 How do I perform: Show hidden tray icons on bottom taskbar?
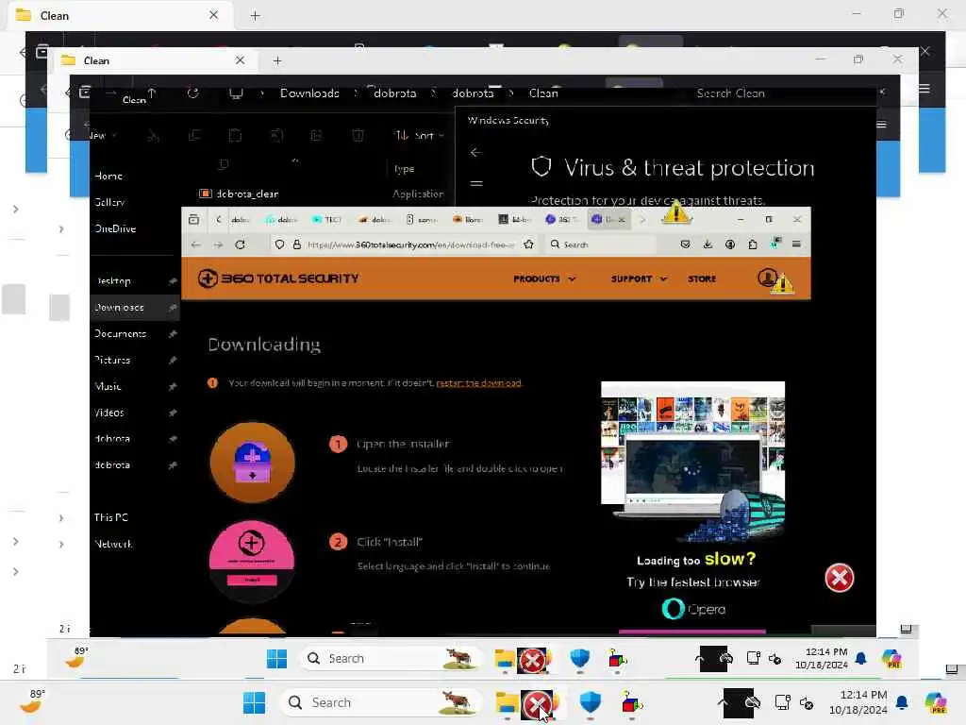point(723,702)
